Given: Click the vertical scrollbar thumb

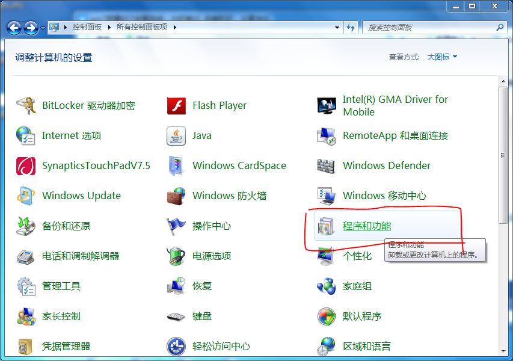Looking at the screenshot, I should (503, 155).
